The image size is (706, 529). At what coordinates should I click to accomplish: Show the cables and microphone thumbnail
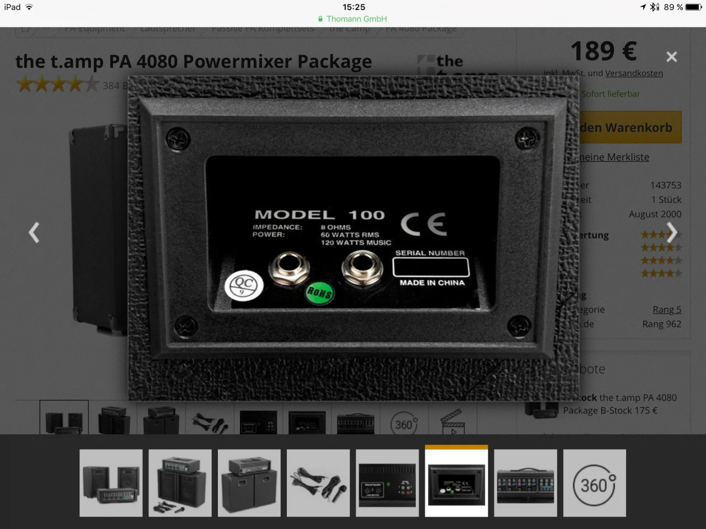click(318, 483)
